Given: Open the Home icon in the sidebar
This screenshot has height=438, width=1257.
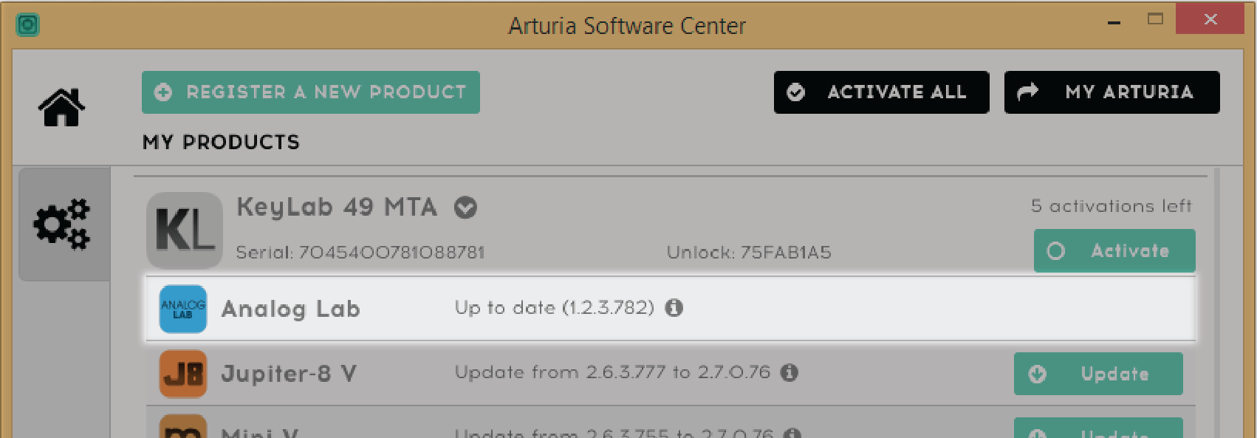Looking at the screenshot, I should pyautogui.click(x=61, y=107).
